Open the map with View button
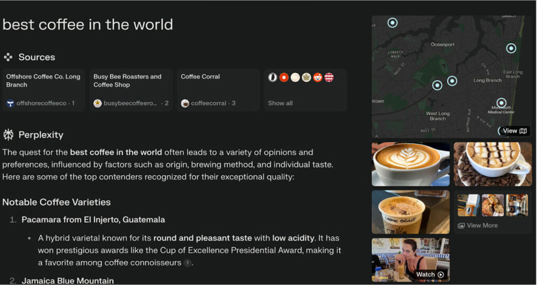Screen dimensions: 537x285 (514, 131)
